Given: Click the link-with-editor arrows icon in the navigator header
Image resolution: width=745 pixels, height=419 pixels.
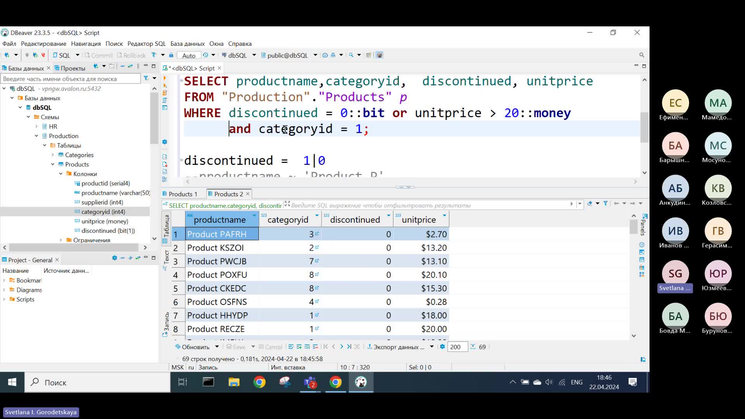Looking at the screenshot, I should click(130, 66).
